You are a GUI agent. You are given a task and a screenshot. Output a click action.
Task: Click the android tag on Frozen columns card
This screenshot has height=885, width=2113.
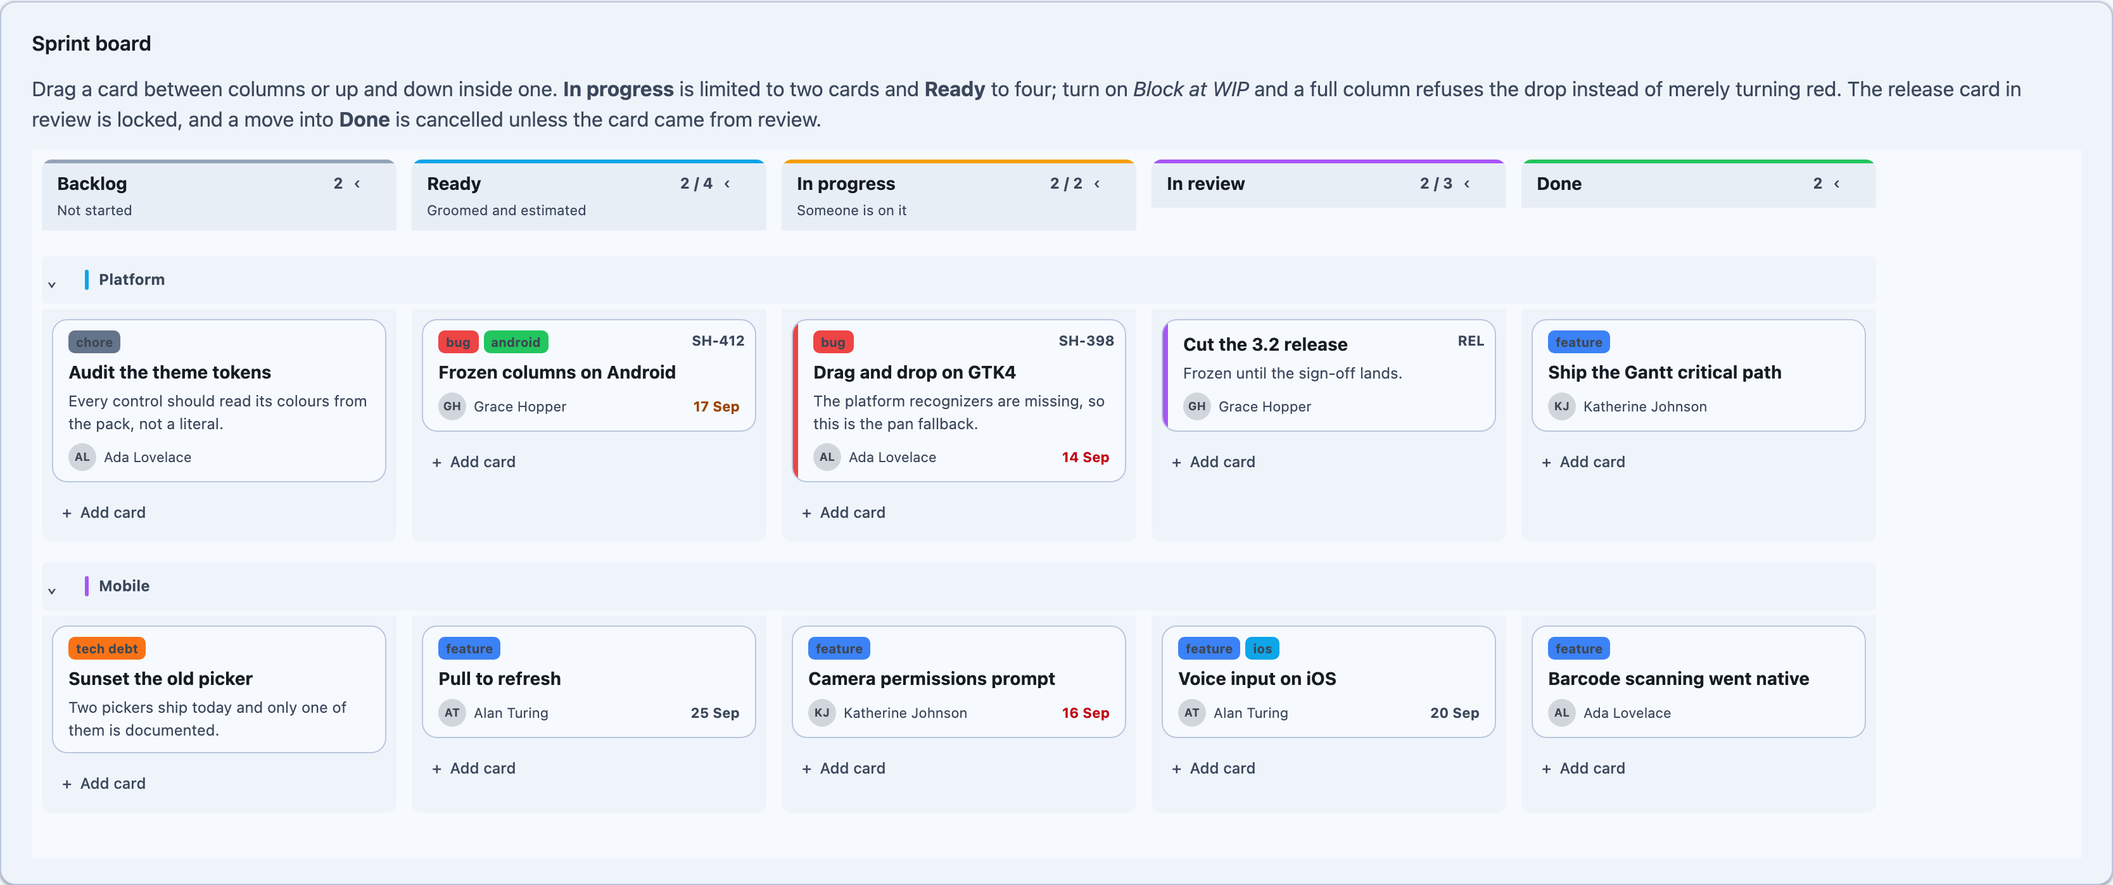[516, 342]
